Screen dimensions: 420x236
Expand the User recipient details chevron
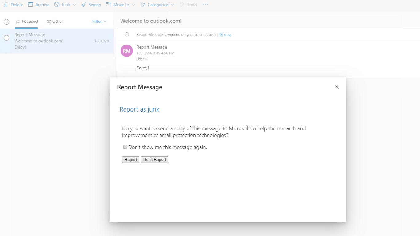146,59
